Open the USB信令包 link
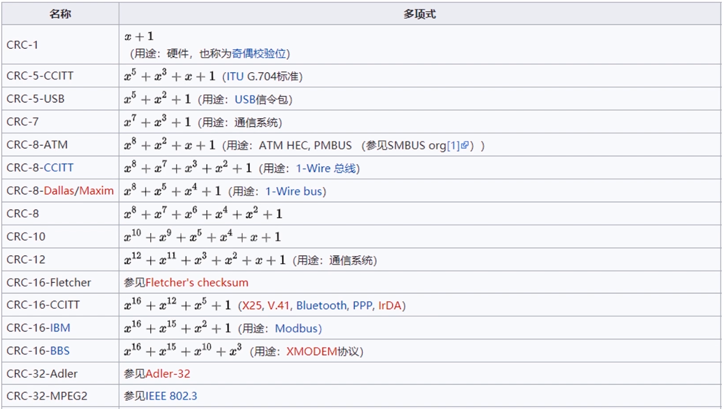 point(252,99)
